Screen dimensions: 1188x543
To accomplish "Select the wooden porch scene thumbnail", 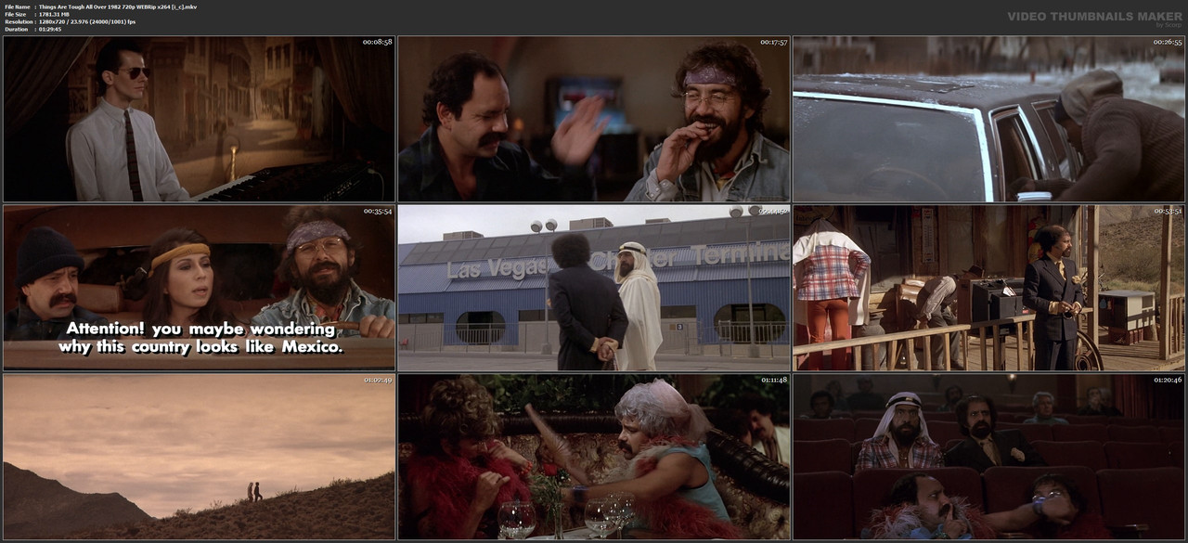I will click(988, 288).
